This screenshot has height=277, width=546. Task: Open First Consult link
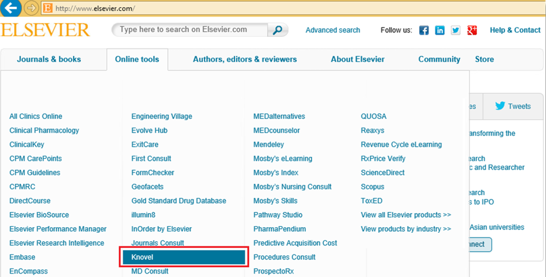pyautogui.click(x=151, y=158)
